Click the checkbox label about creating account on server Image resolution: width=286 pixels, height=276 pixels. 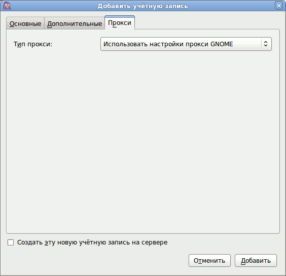pos(92,242)
